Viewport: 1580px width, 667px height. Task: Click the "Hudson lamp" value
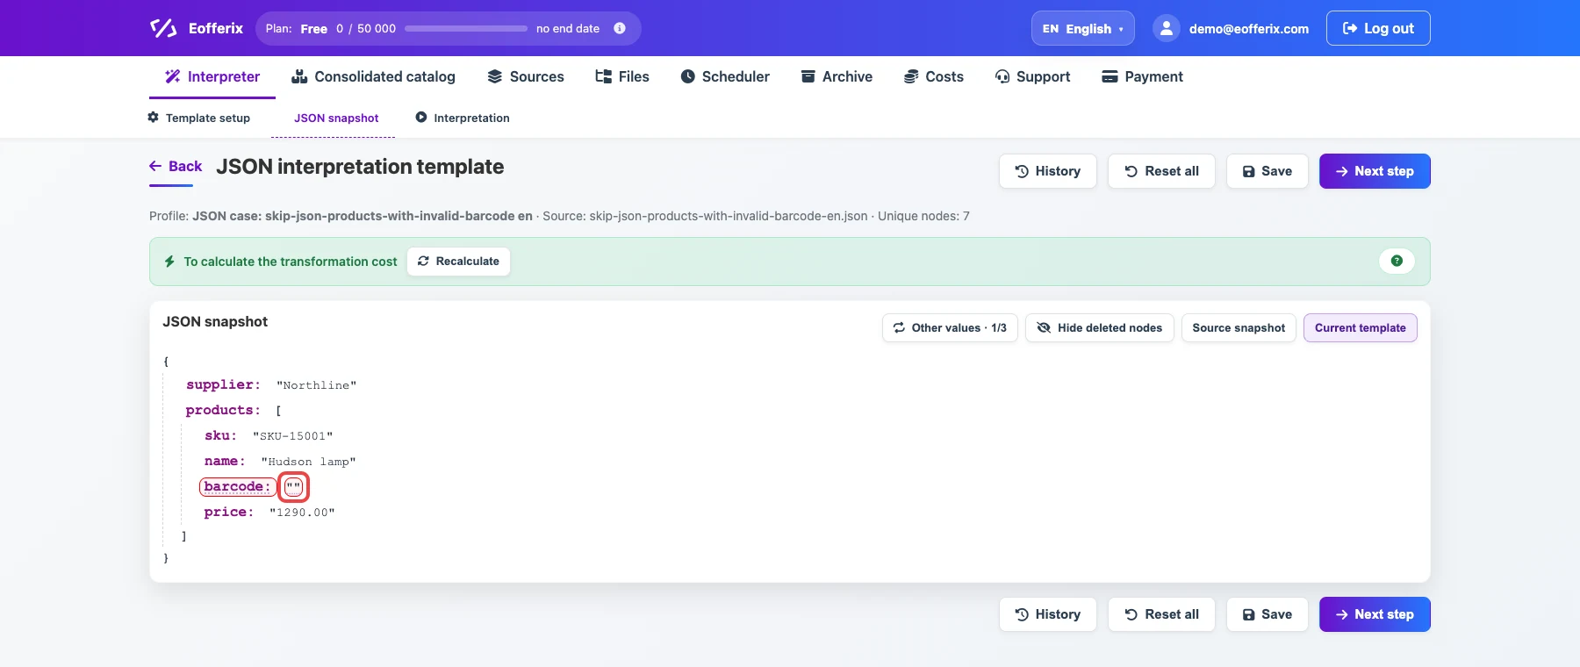pyautogui.click(x=308, y=462)
